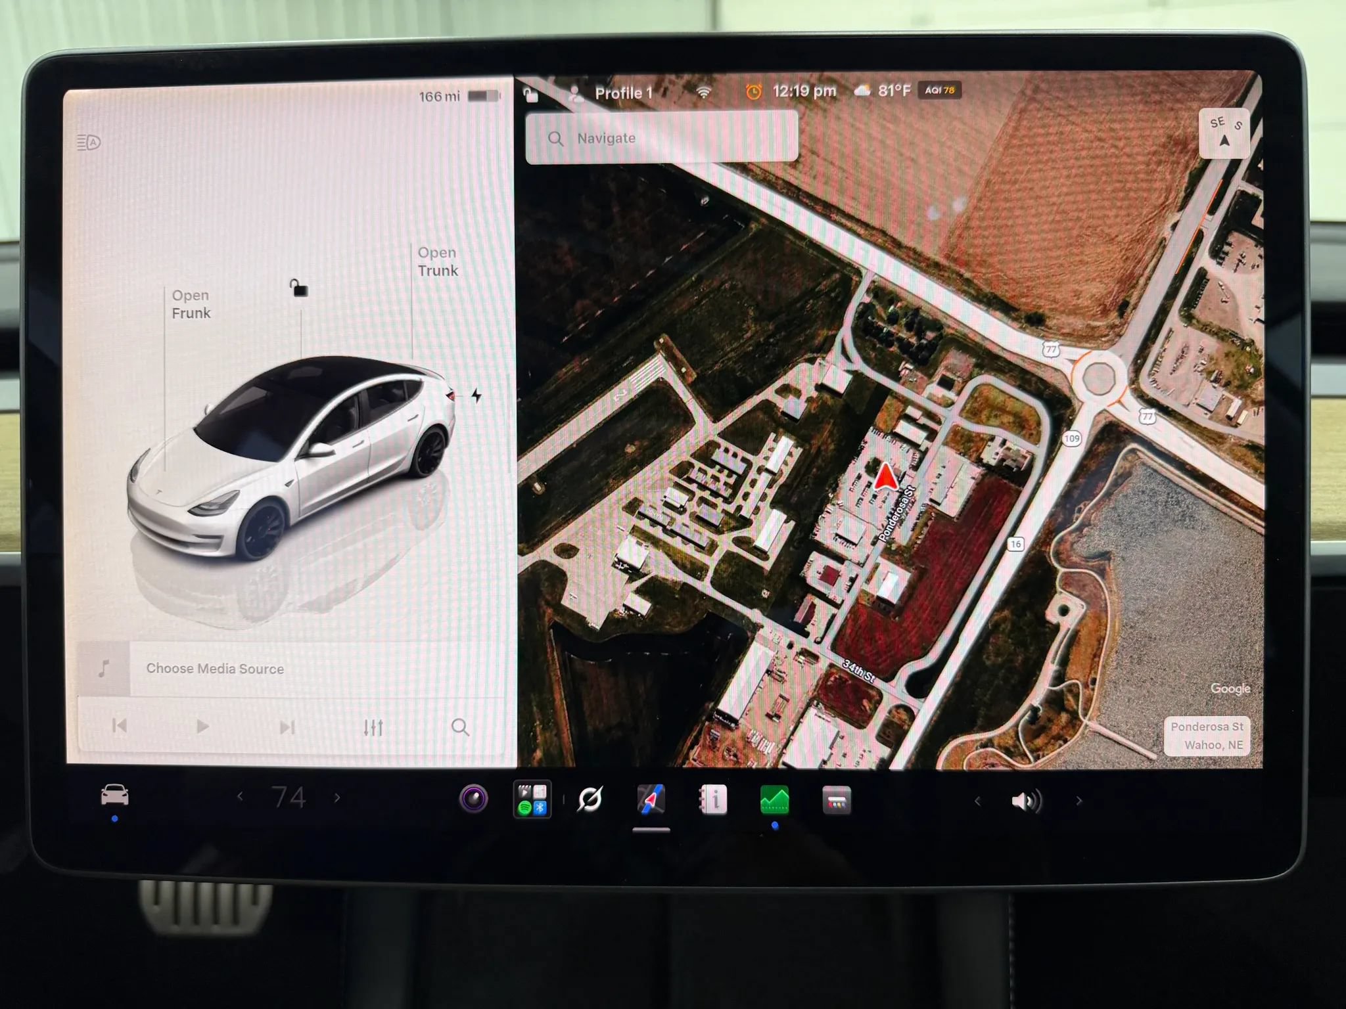Skip to previous track
Image resolution: width=1346 pixels, height=1009 pixels.
click(x=120, y=726)
